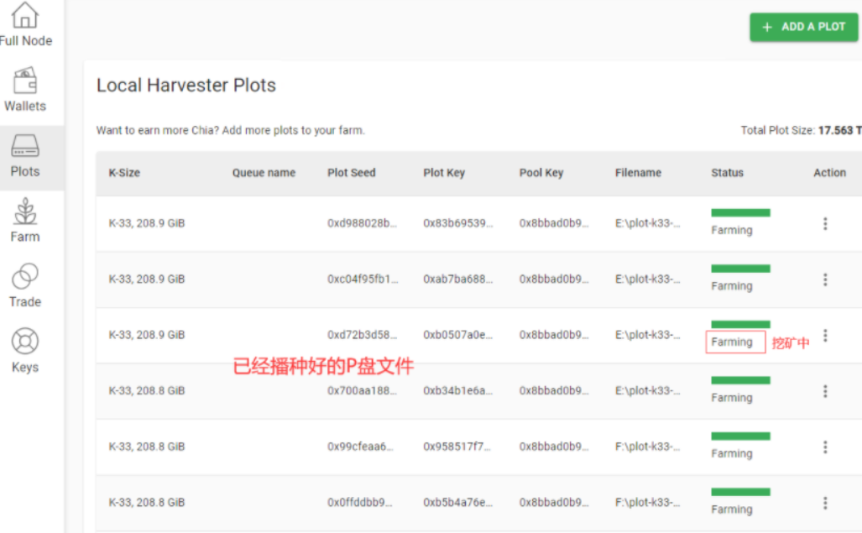Go to the Farm sidebar icon
Image resolution: width=862 pixels, height=533 pixels.
click(x=25, y=212)
